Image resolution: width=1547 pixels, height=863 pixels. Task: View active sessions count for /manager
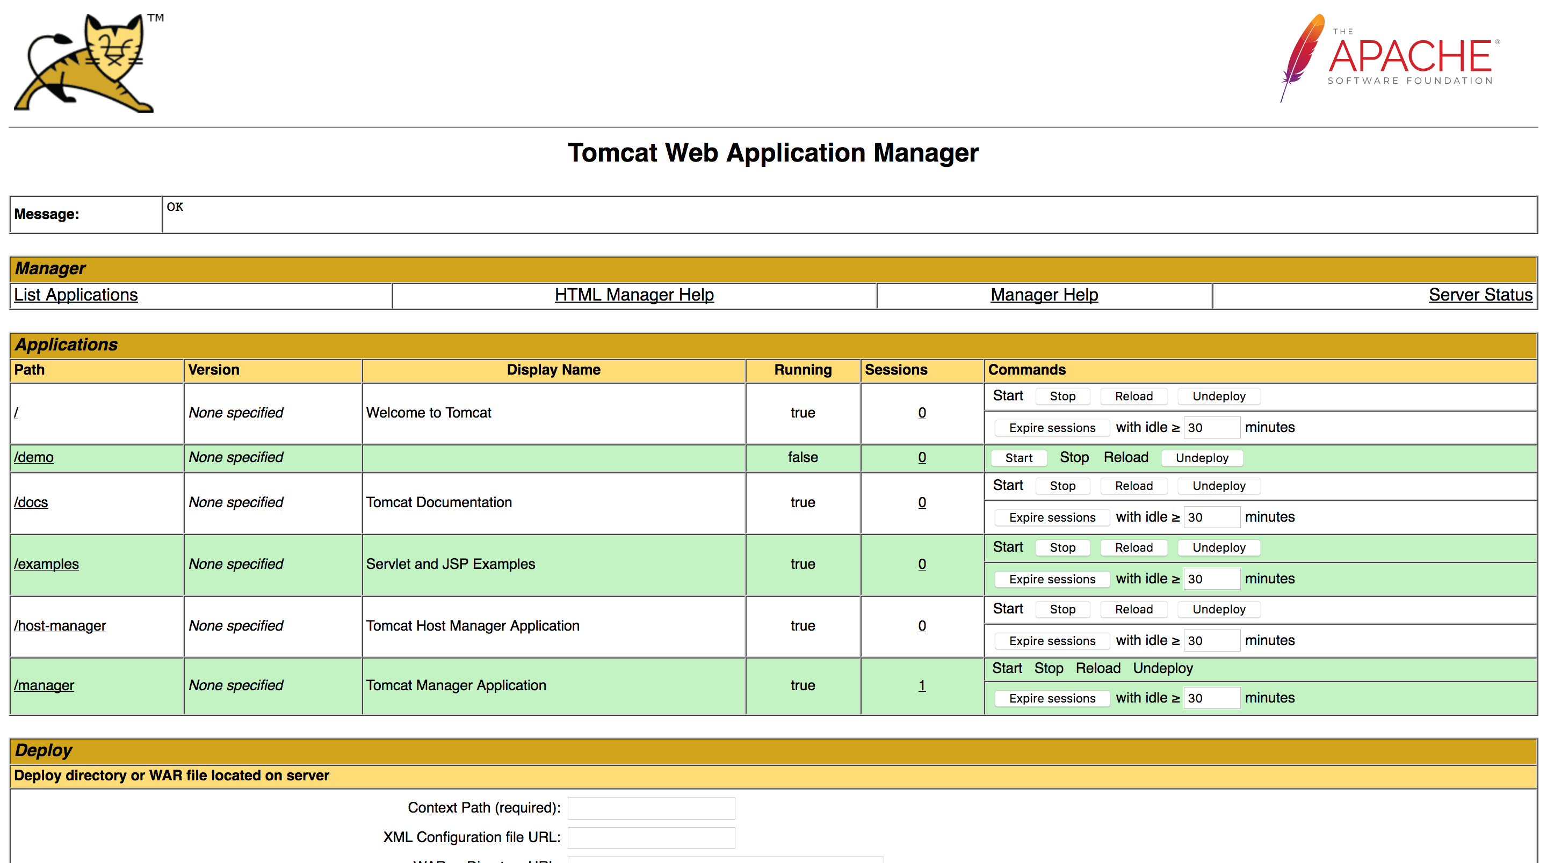pos(922,685)
